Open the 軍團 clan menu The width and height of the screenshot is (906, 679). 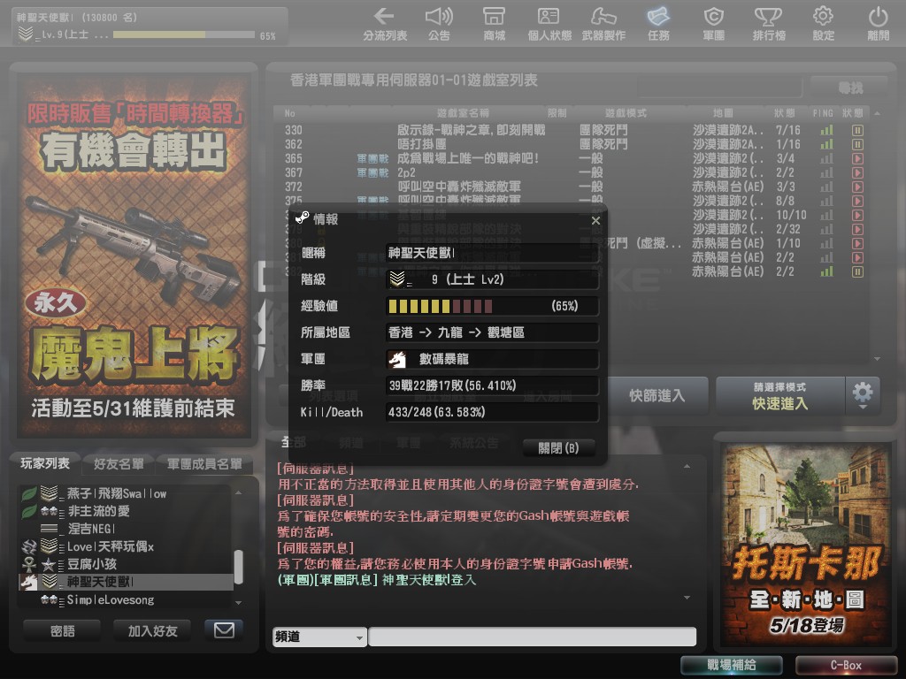point(714,24)
